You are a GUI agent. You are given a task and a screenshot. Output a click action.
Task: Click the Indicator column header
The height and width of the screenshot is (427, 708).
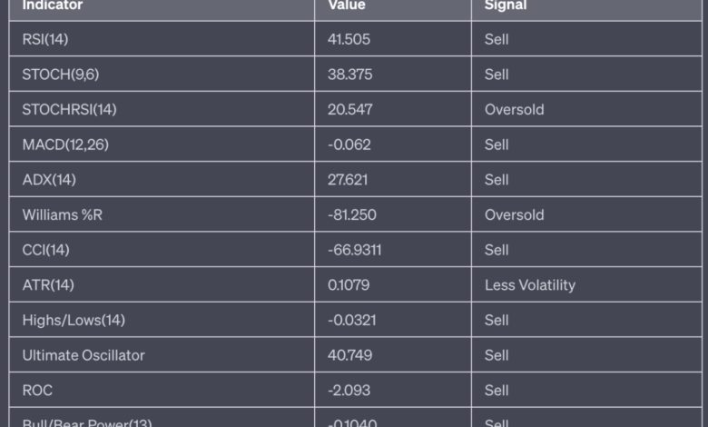(x=53, y=5)
